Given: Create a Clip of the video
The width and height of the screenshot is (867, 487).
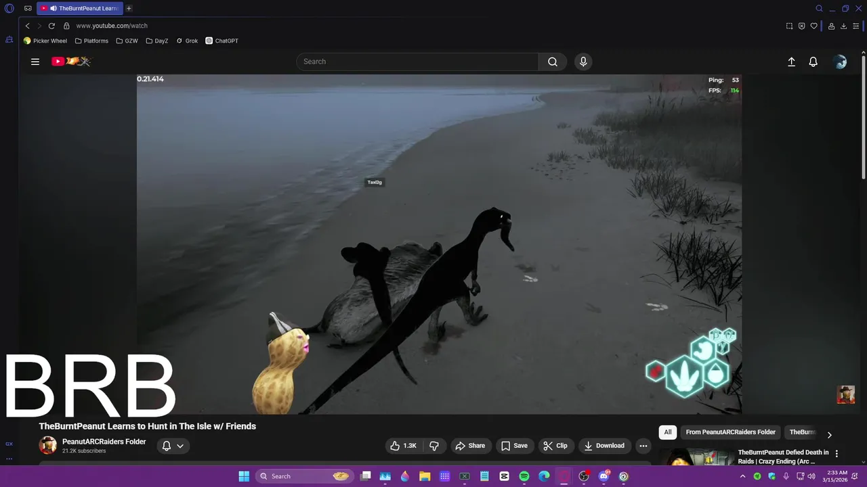Looking at the screenshot, I should tap(555, 446).
